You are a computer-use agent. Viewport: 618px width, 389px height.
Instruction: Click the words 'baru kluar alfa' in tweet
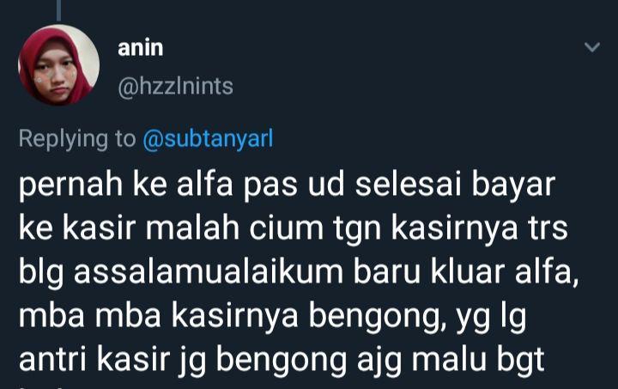(466, 272)
